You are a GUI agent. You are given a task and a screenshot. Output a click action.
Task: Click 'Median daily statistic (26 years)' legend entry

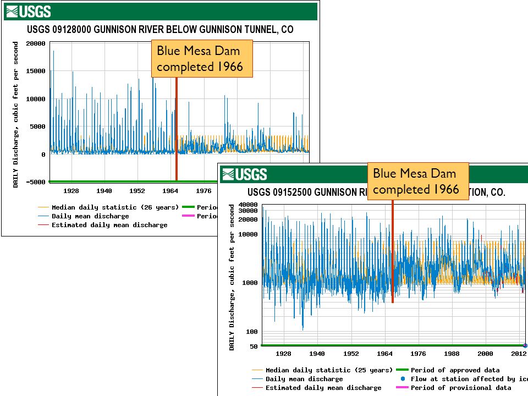[x=108, y=207]
